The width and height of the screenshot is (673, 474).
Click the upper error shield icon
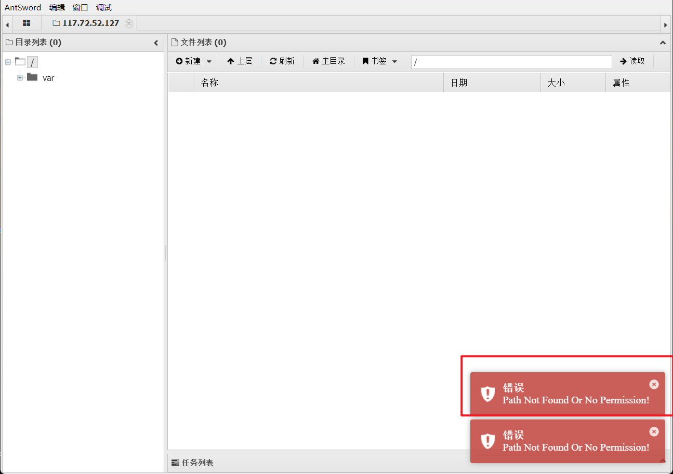pyautogui.click(x=487, y=394)
